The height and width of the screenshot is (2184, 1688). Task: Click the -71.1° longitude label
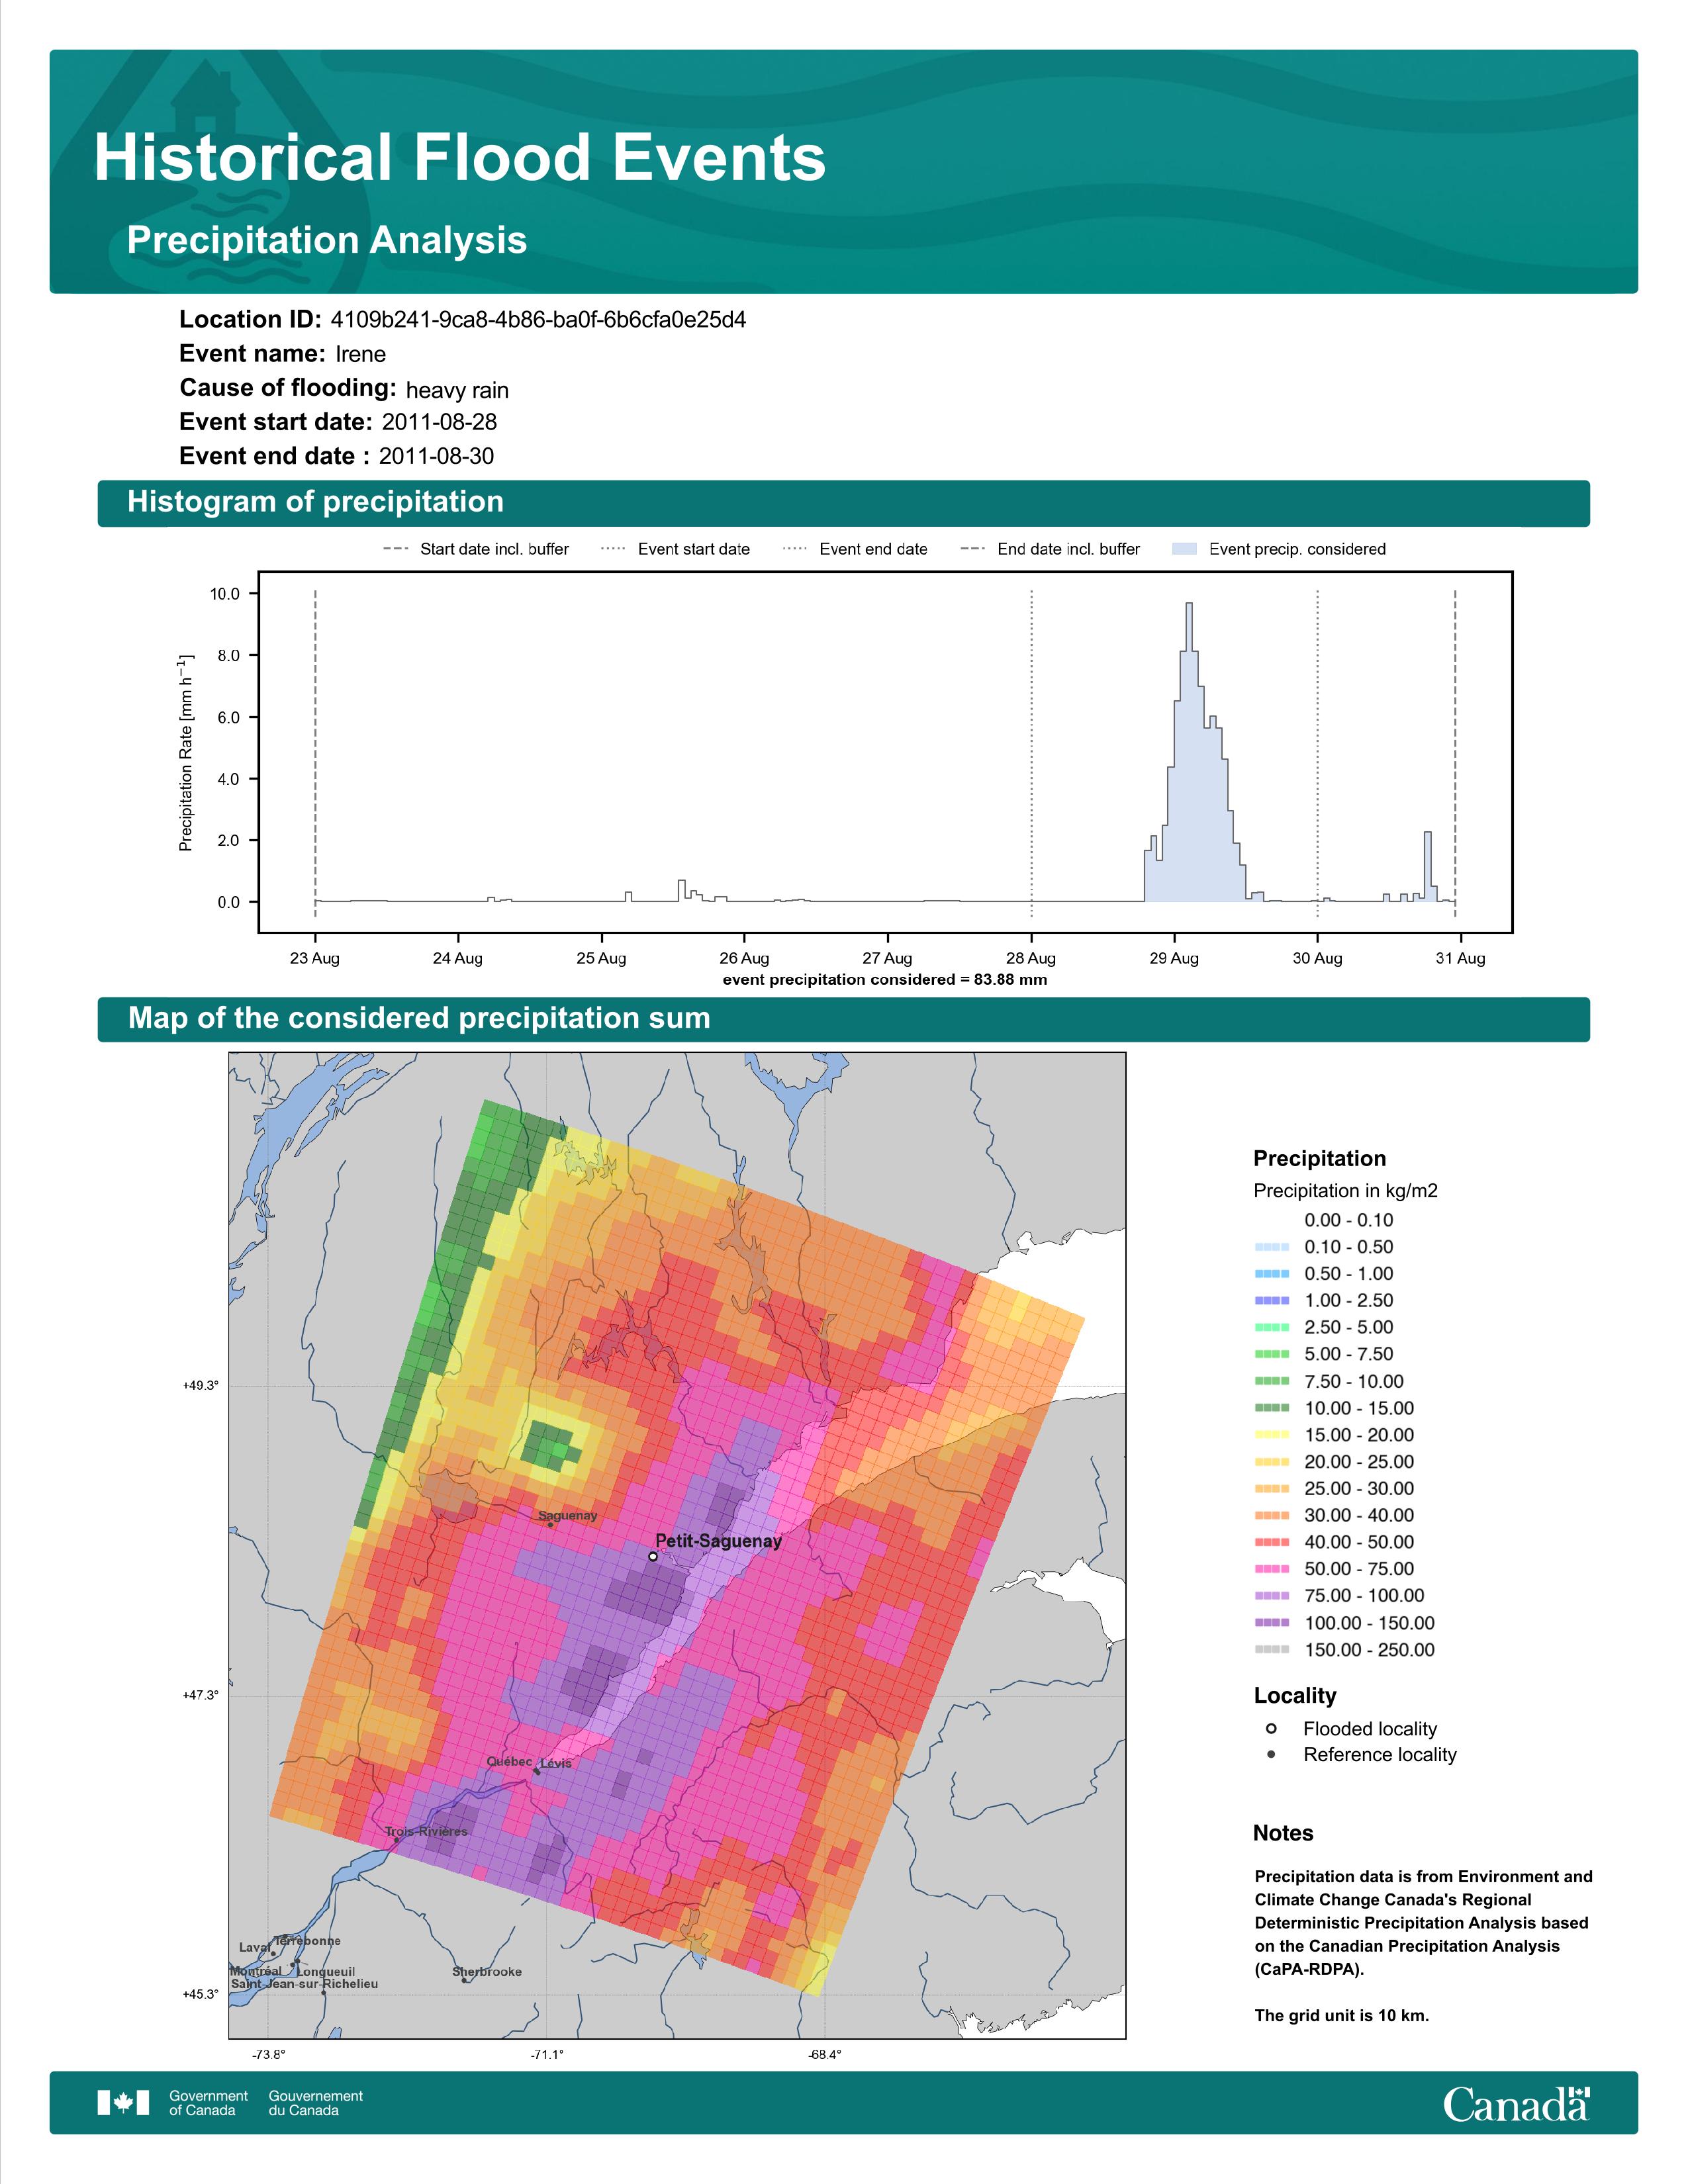(547, 2054)
